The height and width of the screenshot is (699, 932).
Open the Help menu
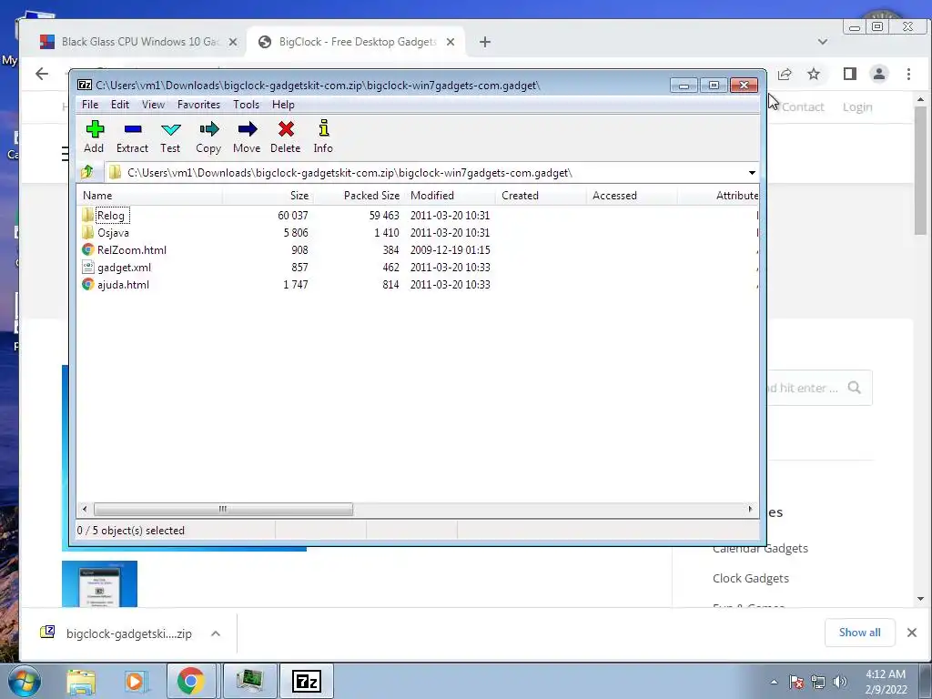click(x=284, y=105)
